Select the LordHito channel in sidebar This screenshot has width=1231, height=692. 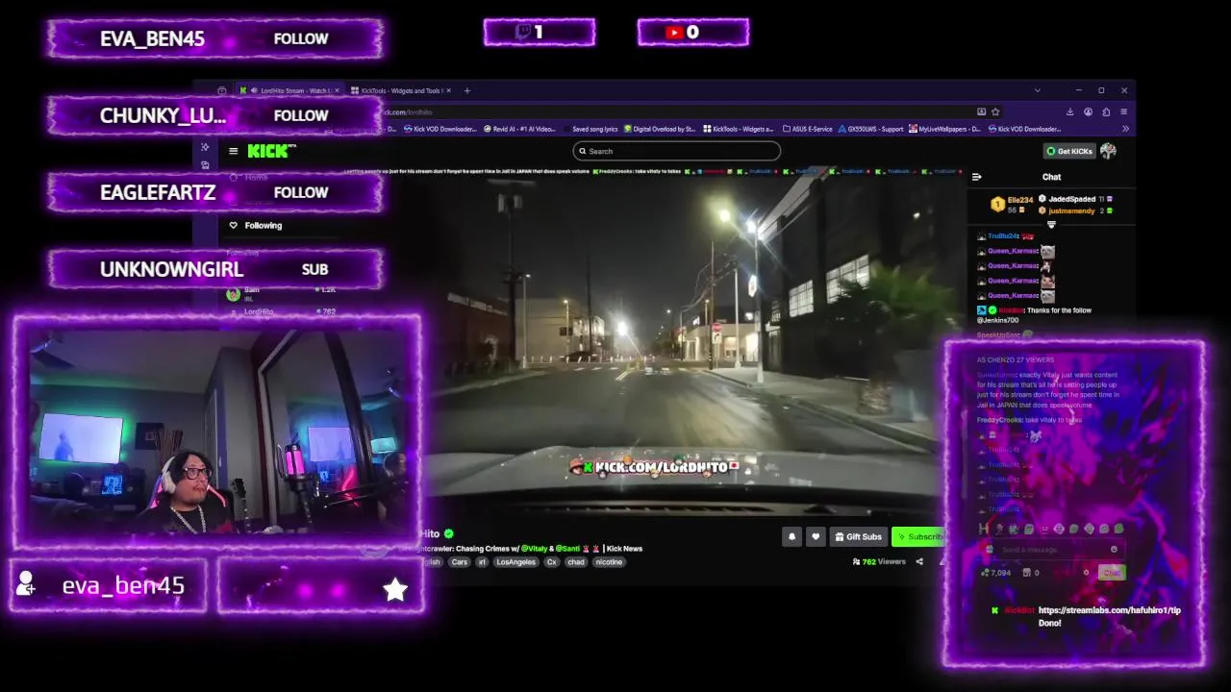(279, 311)
